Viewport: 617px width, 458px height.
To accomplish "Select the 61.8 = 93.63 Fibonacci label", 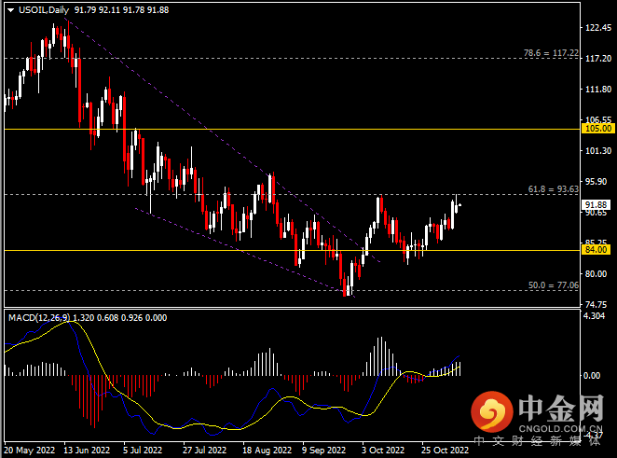I will [x=554, y=189].
